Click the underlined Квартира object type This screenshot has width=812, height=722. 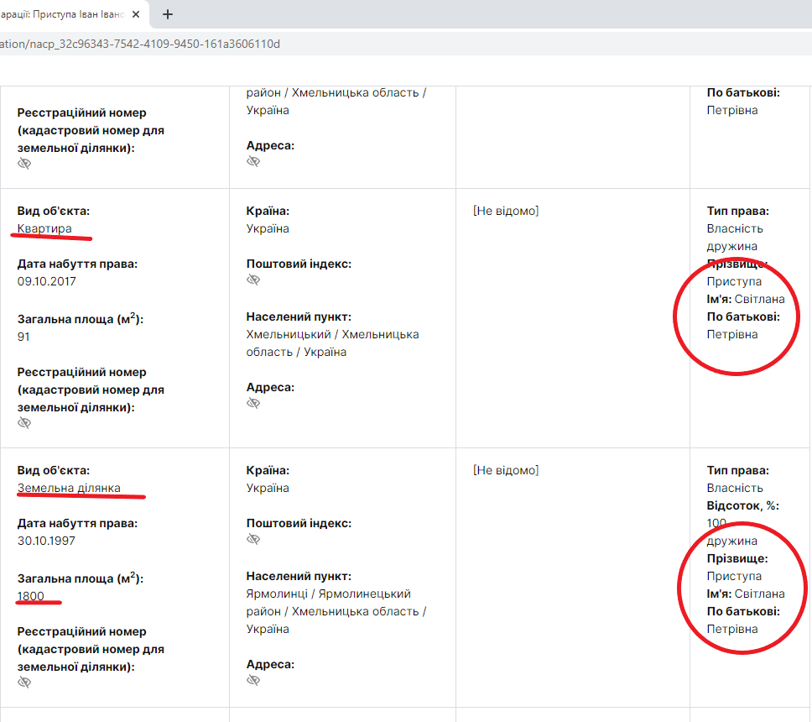coord(44,228)
